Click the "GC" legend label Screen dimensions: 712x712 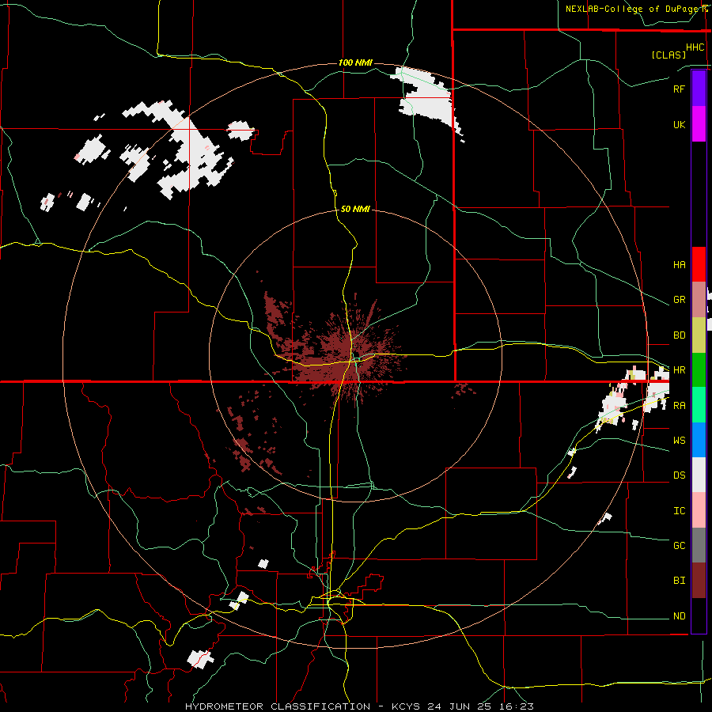click(x=679, y=546)
